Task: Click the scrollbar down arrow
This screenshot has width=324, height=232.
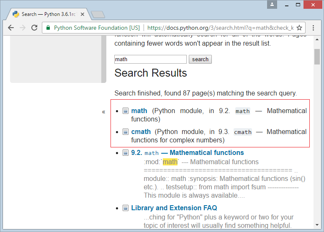Action: 317,225
